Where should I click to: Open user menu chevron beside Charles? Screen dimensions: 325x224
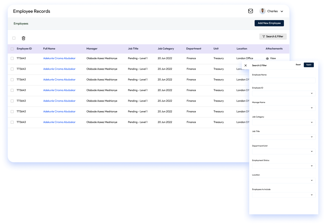pos(282,11)
